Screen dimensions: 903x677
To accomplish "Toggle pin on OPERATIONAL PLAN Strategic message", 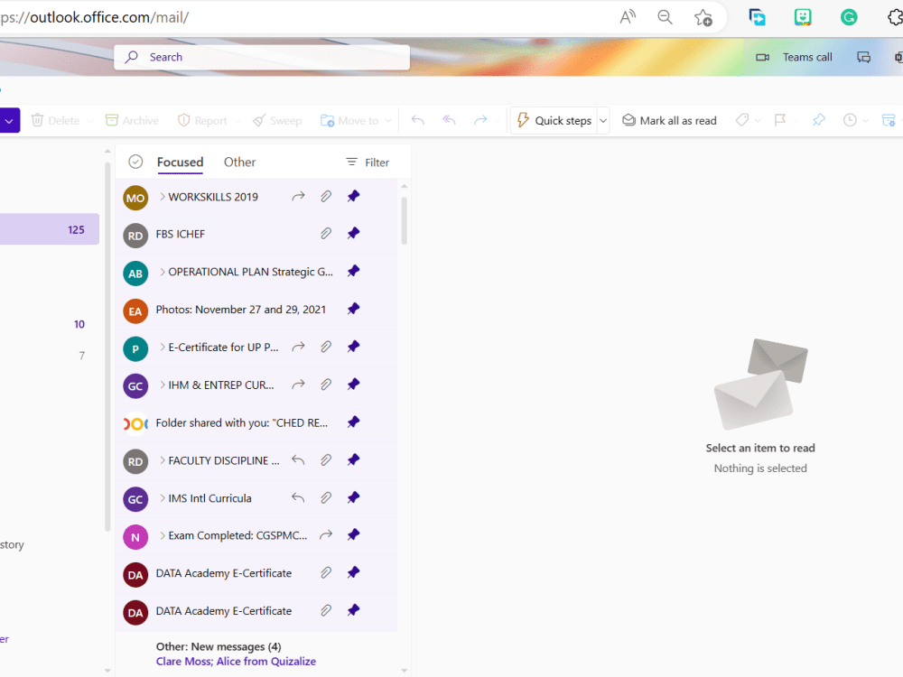I will [354, 271].
